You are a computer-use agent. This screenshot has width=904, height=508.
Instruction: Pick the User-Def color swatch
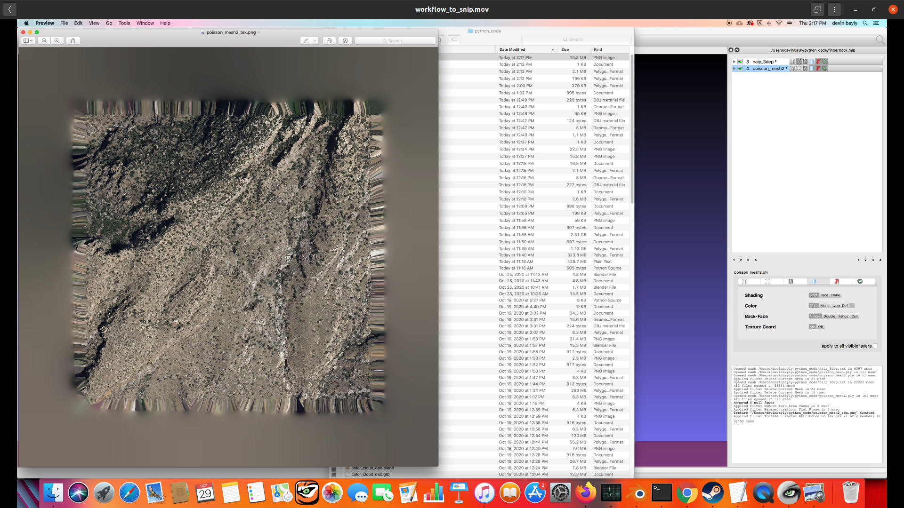(852, 306)
